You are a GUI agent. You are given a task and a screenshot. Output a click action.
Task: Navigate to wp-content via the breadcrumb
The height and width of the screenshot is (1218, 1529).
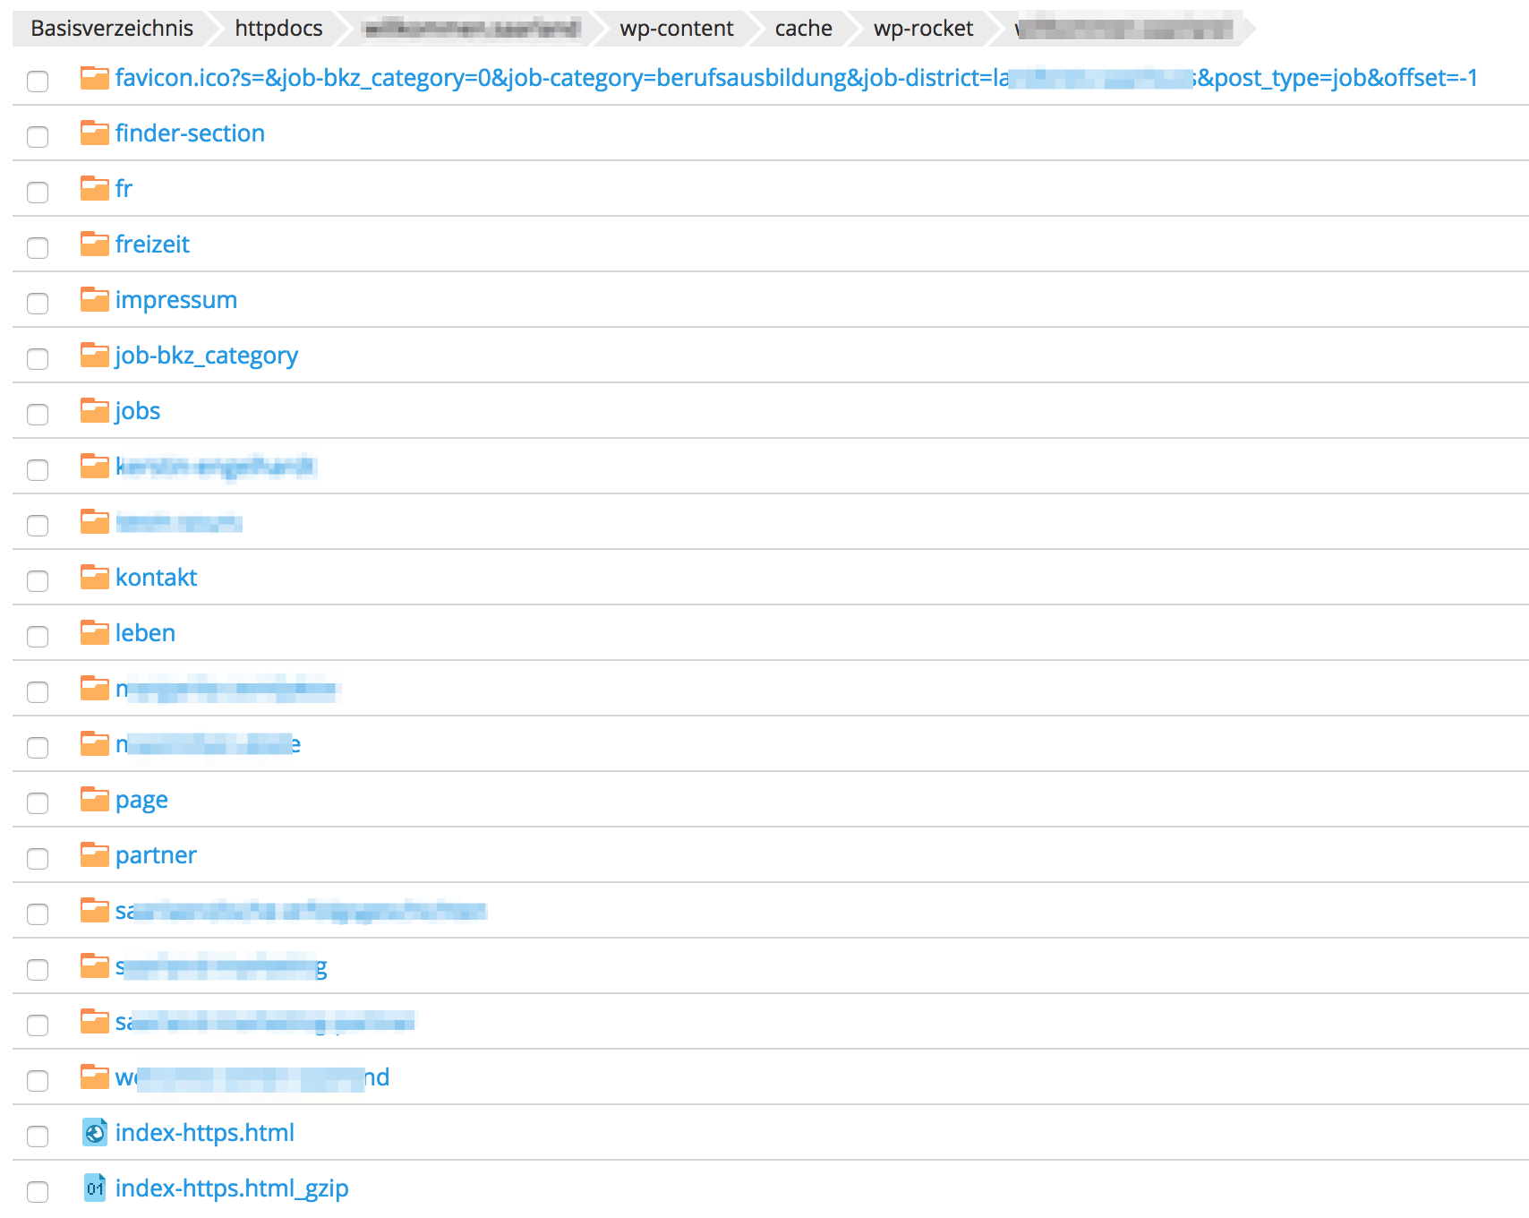[676, 28]
